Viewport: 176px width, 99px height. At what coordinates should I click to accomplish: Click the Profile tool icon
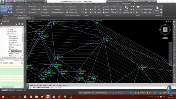point(42,10)
